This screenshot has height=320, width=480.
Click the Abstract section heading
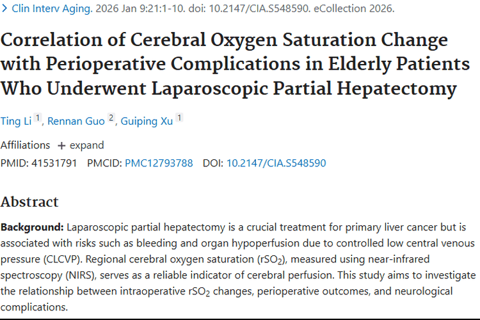(x=29, y=202)
